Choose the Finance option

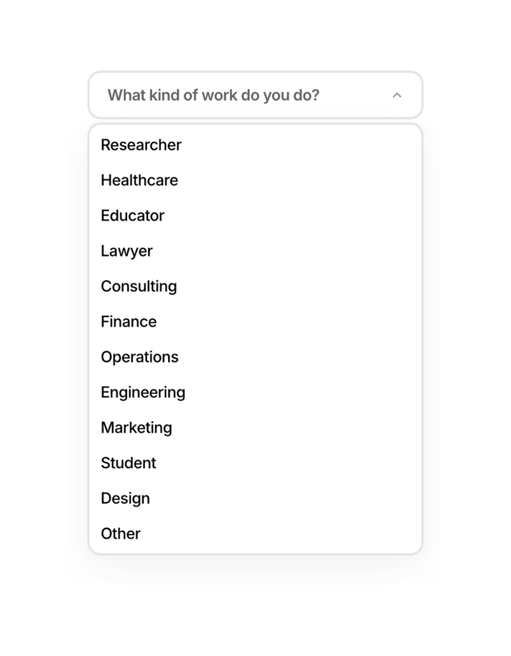pos(128,322)
